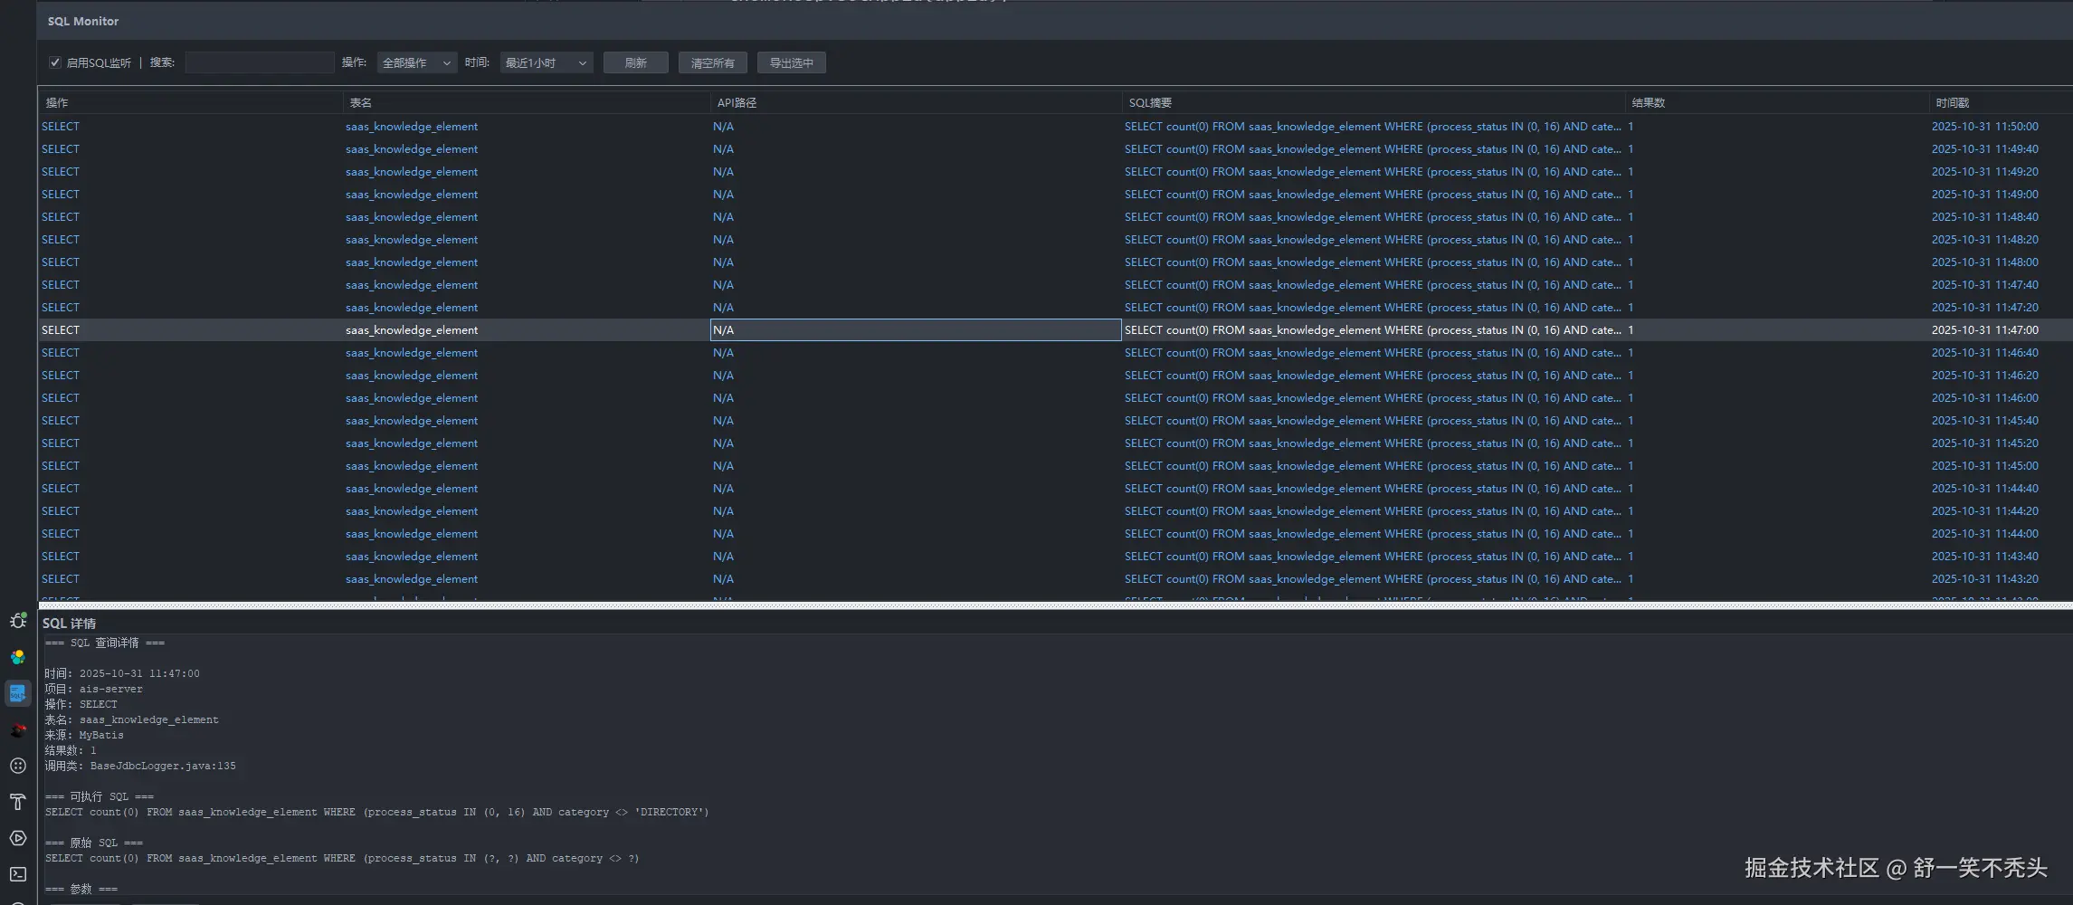Image resolution: width=2073 pixels, height=905 pixels.
Task: Select the row timestamped 2025-10-31 11:49:20
Action: point(1055,172)
